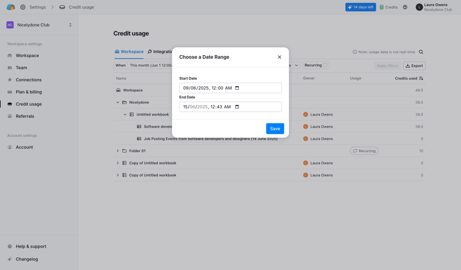
Task: Click the Help & support icon
Action: [10, 246]
